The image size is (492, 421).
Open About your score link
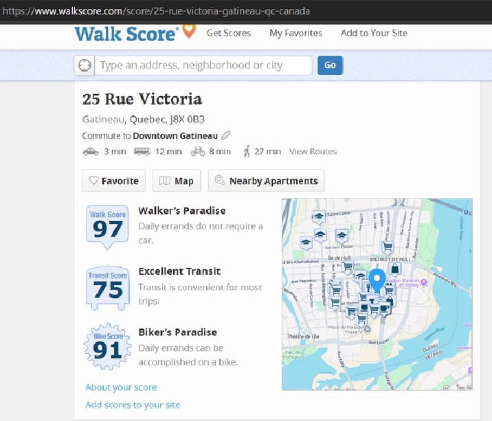coord(121,387)
